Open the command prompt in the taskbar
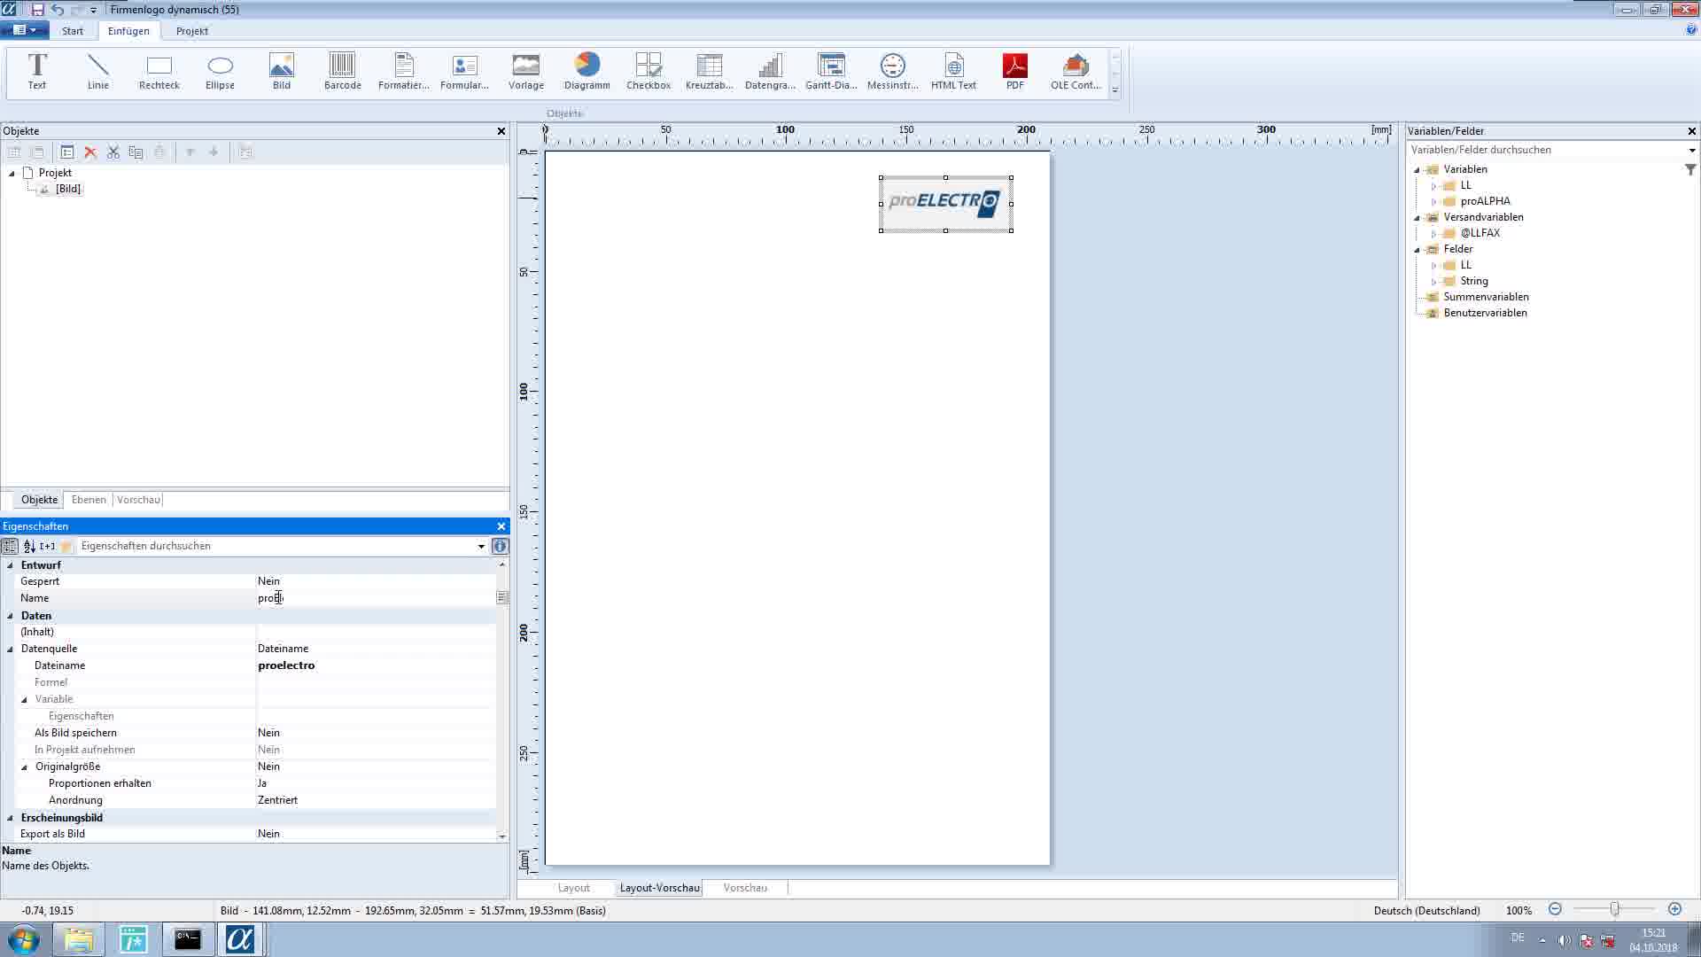The image size is (1701, 957). 187,939
